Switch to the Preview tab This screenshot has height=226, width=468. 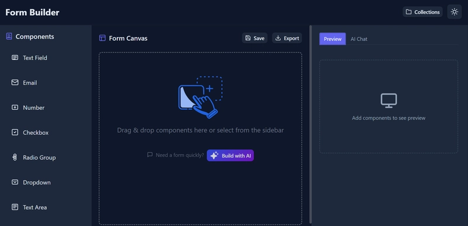click(332, 39)
